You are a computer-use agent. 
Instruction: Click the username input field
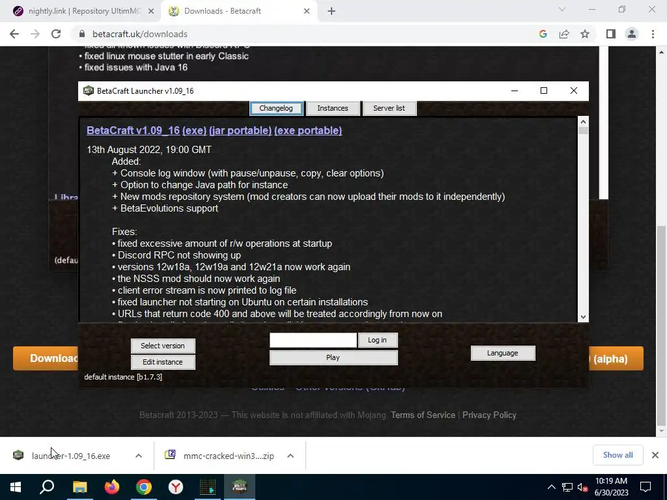point(313,340)
